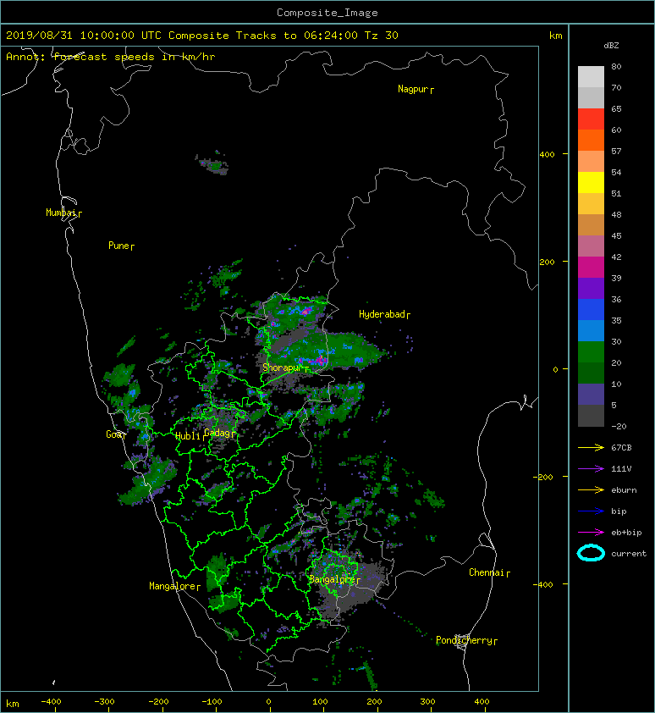The width and height of the screenshot is (655, 713).
Task: Click the Shorapur station label
Action: (x=283, y=368)
